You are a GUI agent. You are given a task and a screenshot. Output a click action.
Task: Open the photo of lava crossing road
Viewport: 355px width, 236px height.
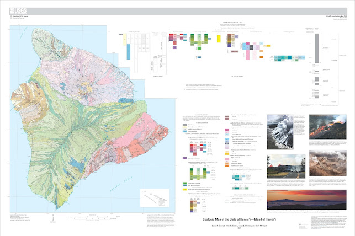(286, 167)
